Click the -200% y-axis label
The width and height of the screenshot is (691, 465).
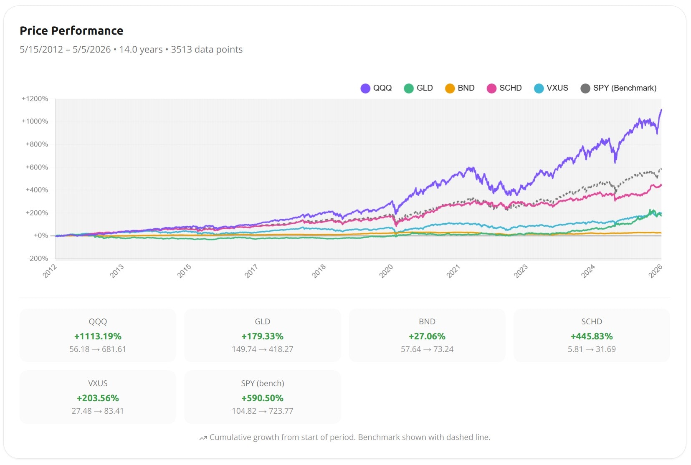(38, 259)
